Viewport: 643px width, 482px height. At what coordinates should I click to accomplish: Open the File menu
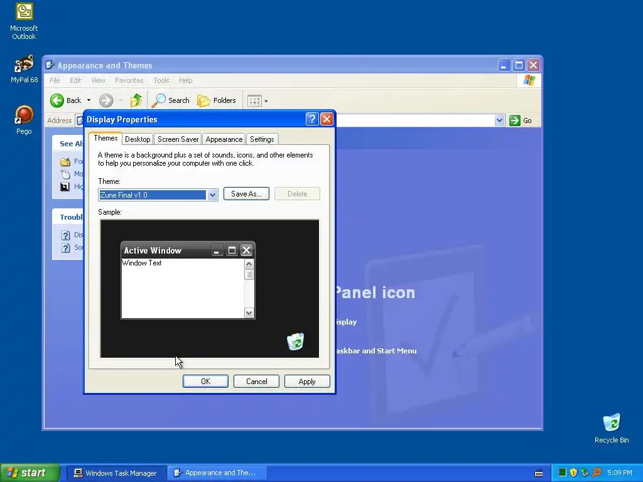(55, 80)
